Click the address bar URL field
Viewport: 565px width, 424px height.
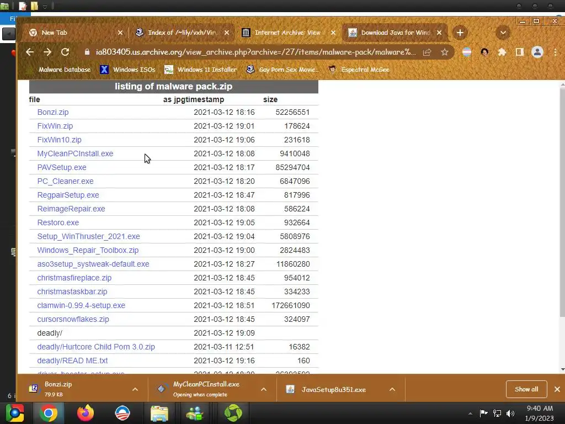256,52
